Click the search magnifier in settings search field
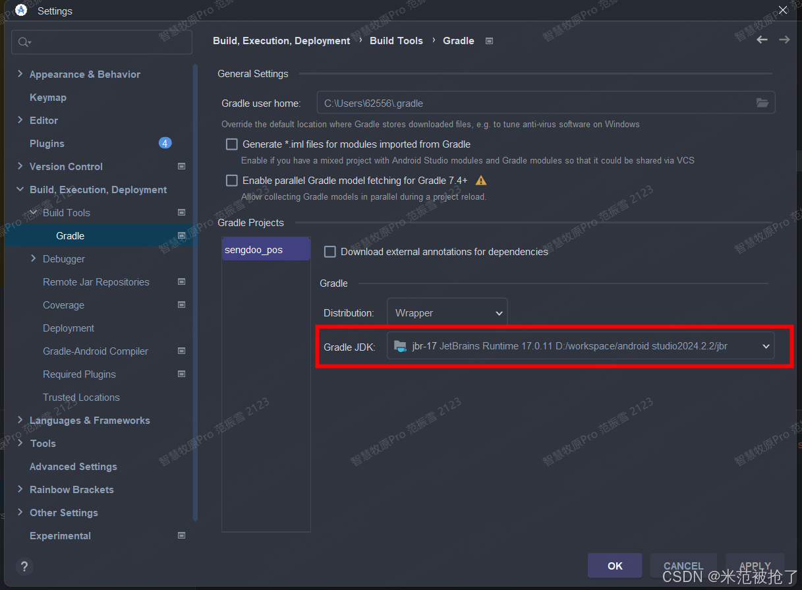802x590 pixels. tap(24, 42)
